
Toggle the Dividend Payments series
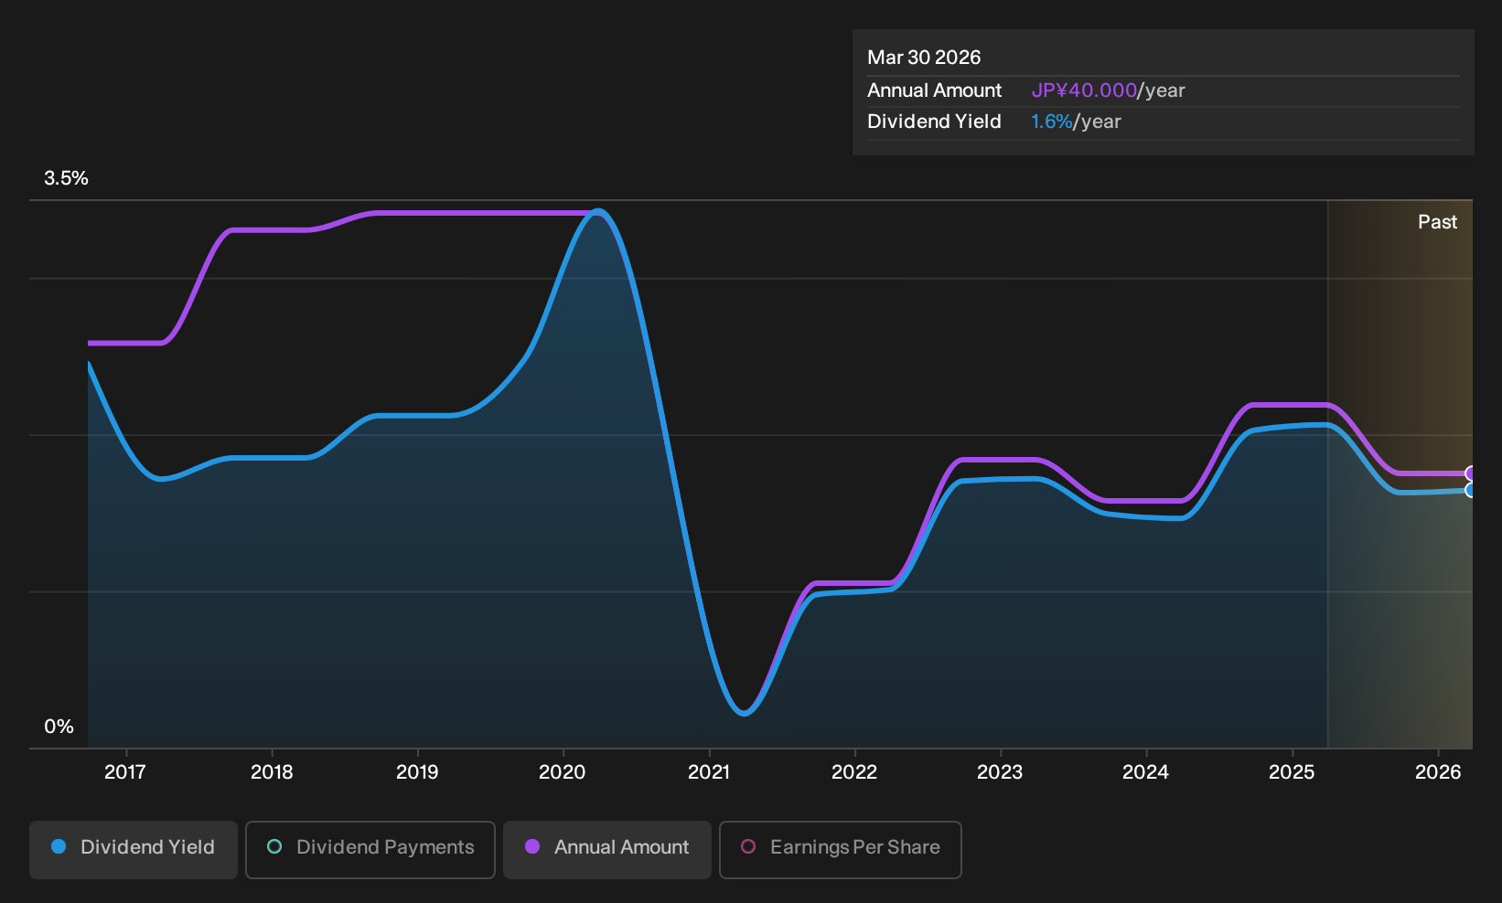[370, 850]
